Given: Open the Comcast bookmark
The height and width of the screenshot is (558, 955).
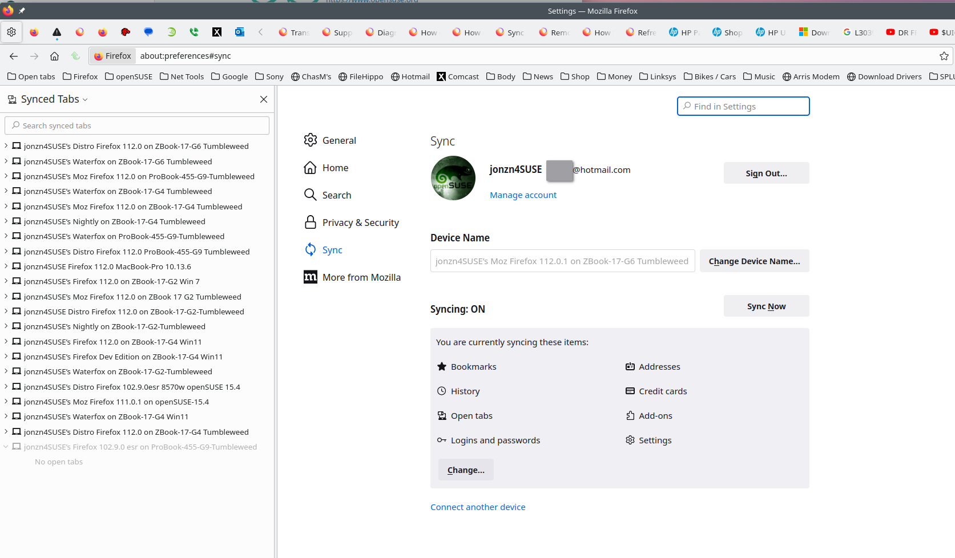Looking at the screenshot, I should point(458,76).
